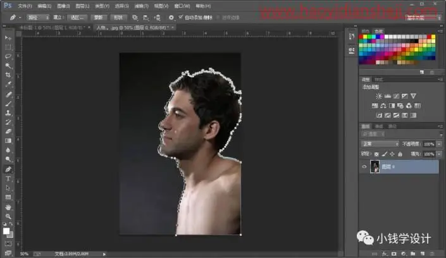The image size is (446, 258).
Task: Click the 形状 button
Action: 118,18
